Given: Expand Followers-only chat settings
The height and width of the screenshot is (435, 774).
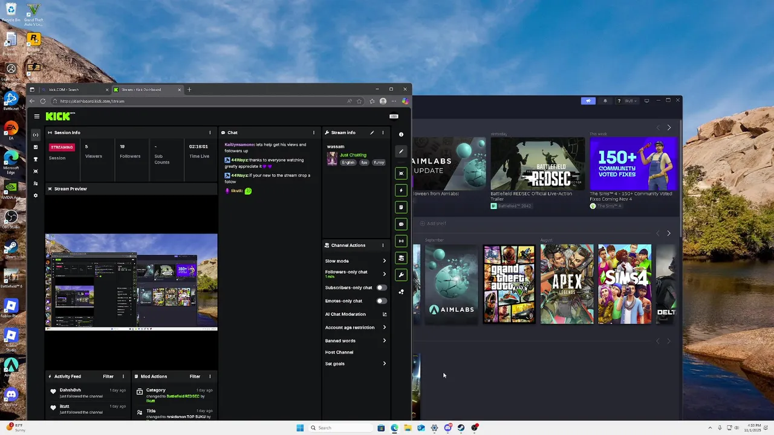Looking at the screenshot, I should pos(385,274).
